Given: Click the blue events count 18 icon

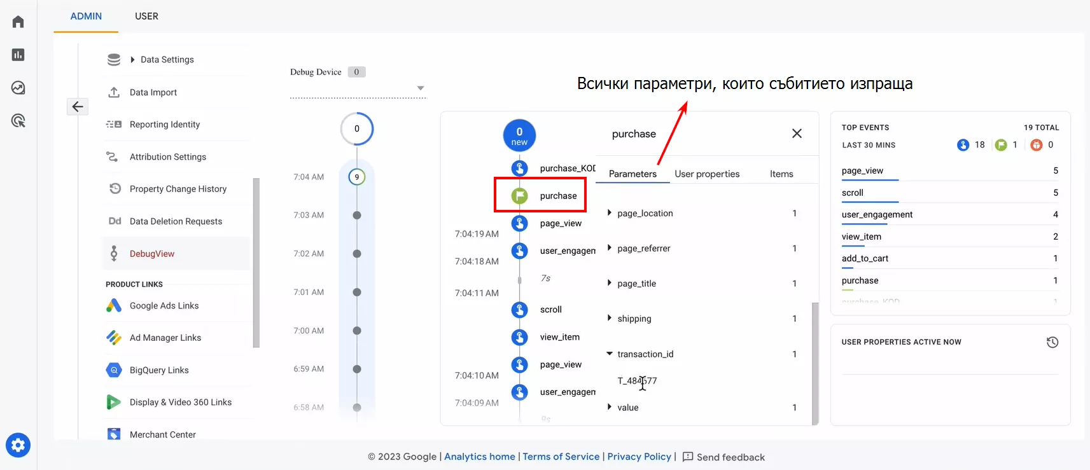Looking at the screenshot, I should tap(963, 145).
